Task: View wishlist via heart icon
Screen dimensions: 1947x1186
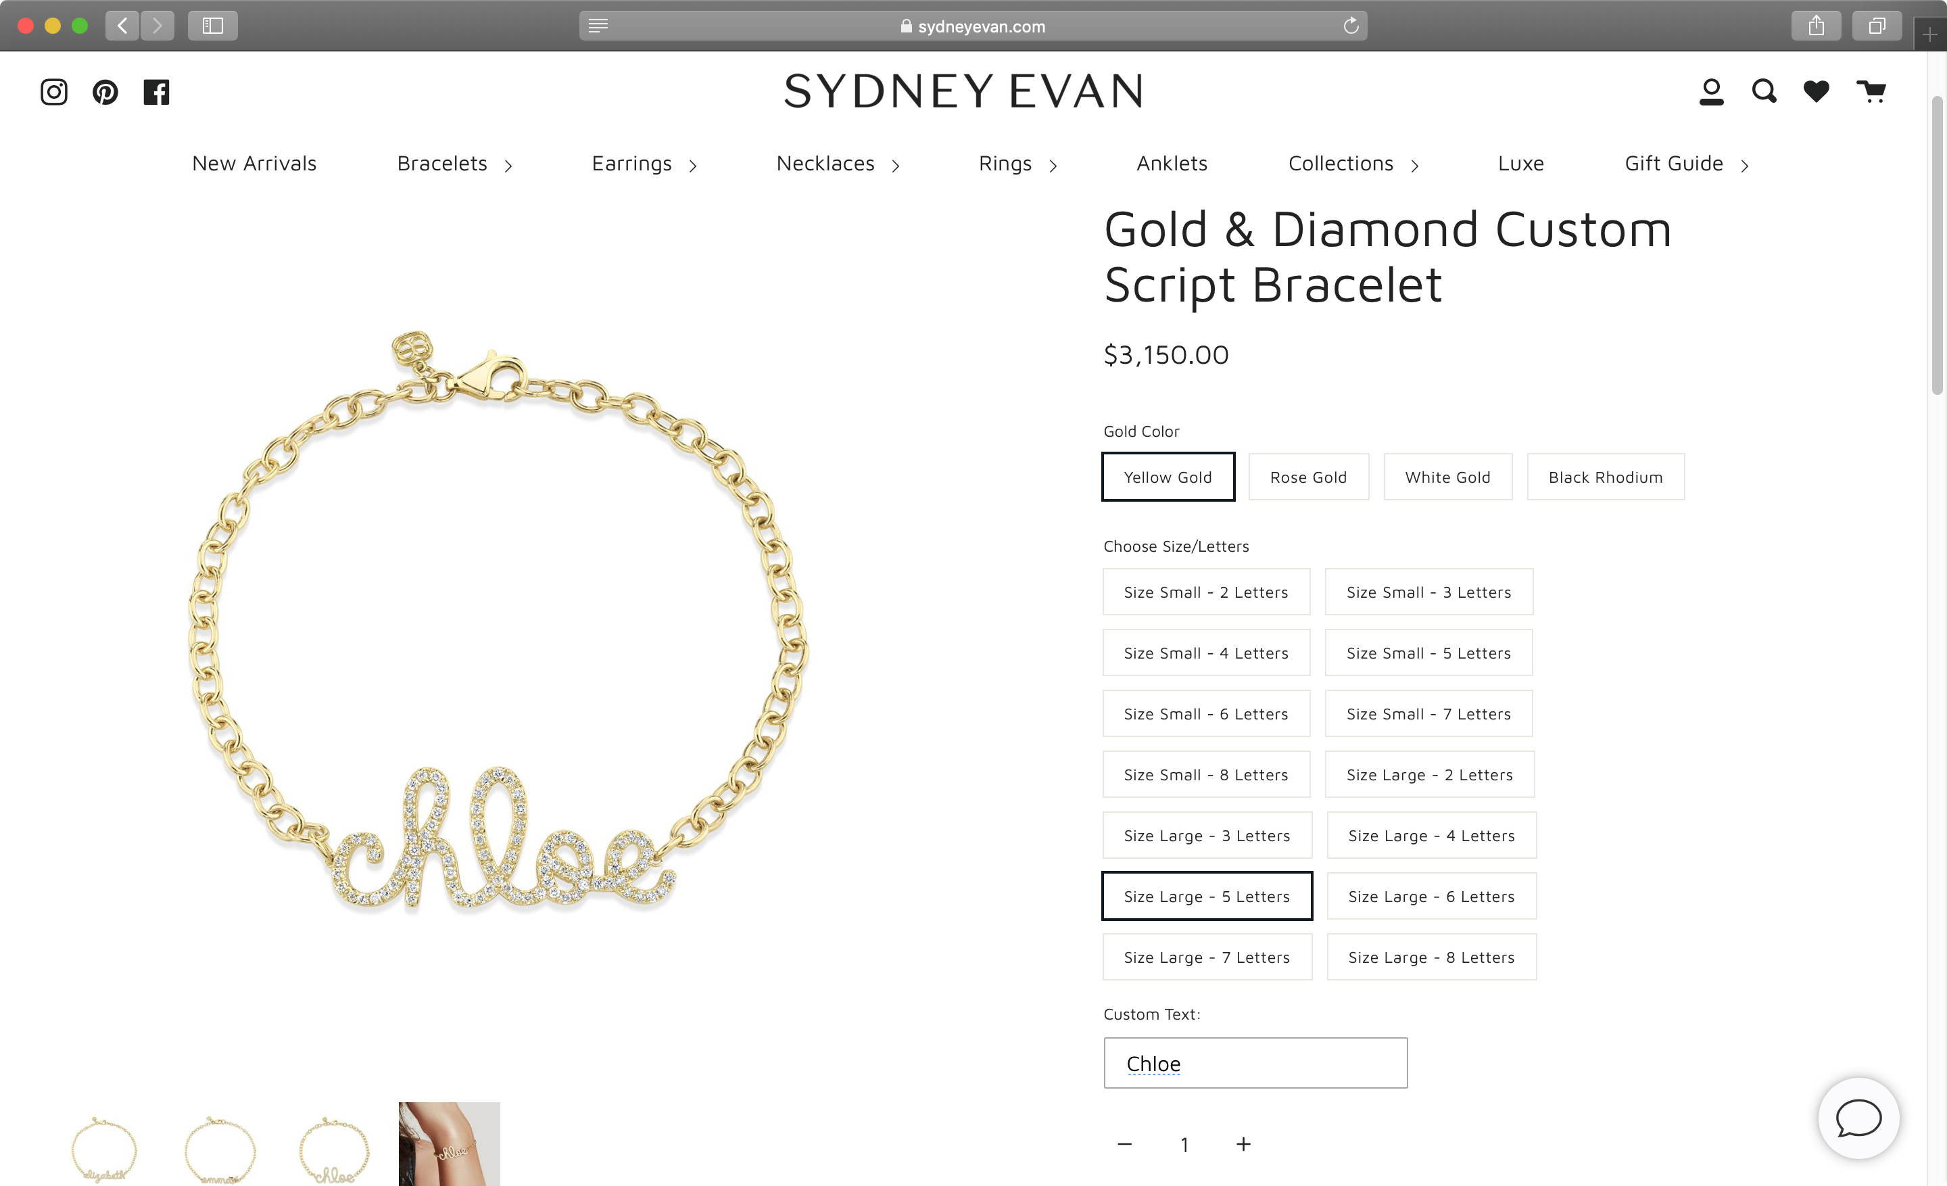Action: point(1816,92)
